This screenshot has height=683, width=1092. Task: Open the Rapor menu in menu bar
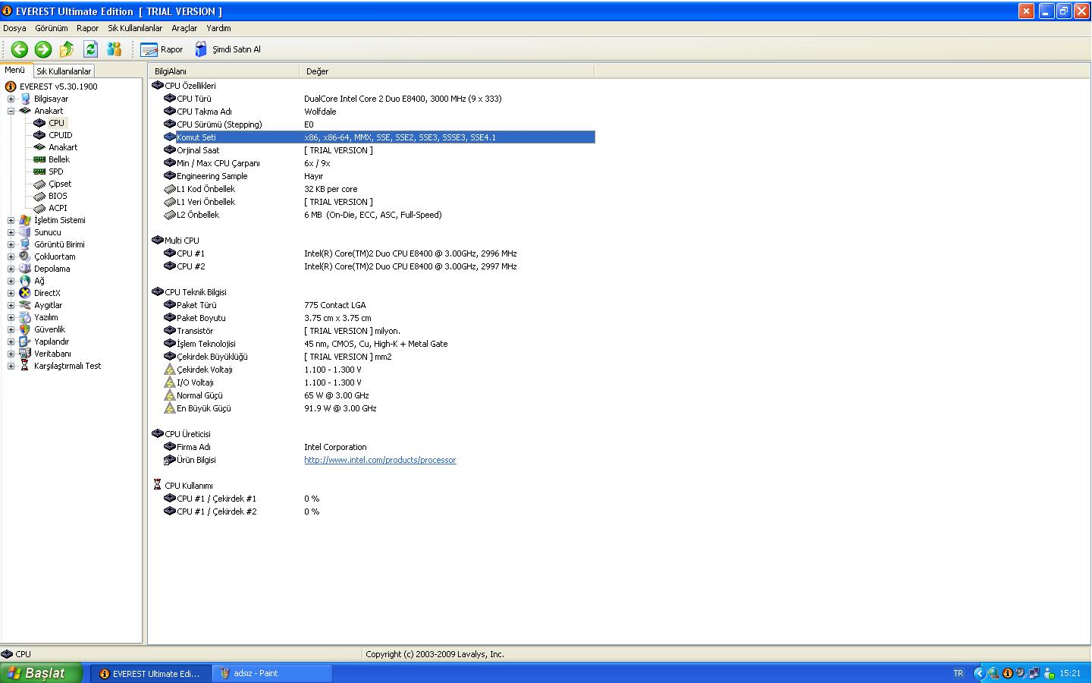[87, 28]
